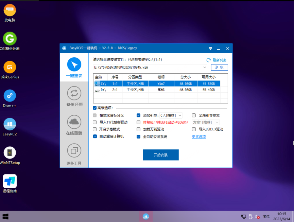The width and height of the screenshot is (294, 222).
Task: Enable 加载万能驱动 checkbox
Action: click(x=139, y=129)
